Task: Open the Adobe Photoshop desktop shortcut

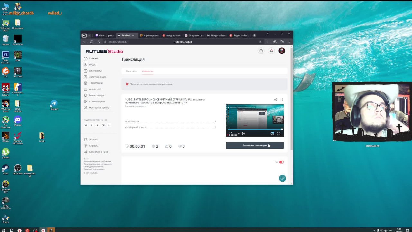Action: (5, 57)
